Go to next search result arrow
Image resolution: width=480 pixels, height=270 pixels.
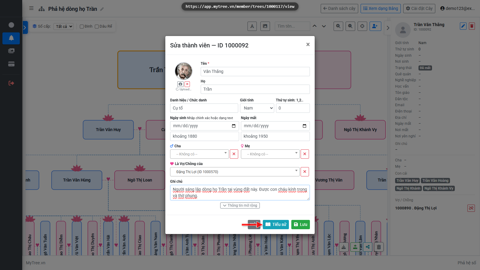tap(324, 26)
